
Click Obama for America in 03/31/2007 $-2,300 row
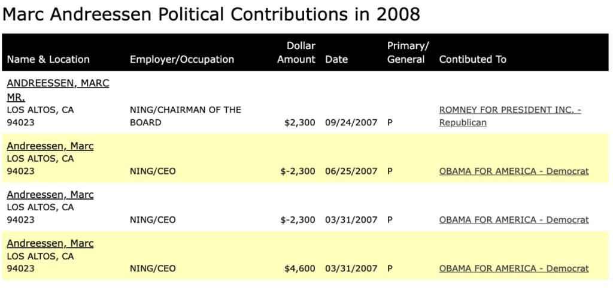point(514,220)
